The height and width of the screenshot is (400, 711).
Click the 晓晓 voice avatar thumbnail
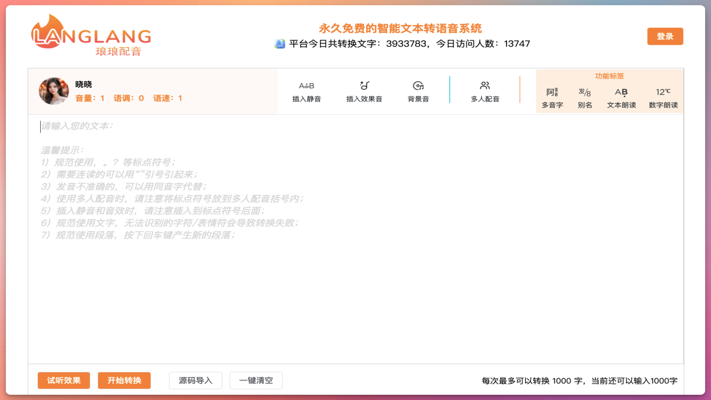click(x=54, y=91)
